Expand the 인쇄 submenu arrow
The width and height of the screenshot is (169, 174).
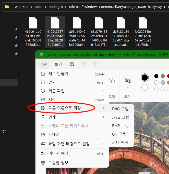coord(103,117)
